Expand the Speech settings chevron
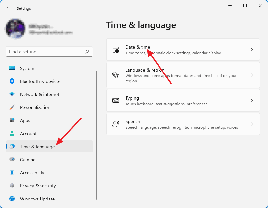This screenshot has width=268, height=208. [251, 124]
